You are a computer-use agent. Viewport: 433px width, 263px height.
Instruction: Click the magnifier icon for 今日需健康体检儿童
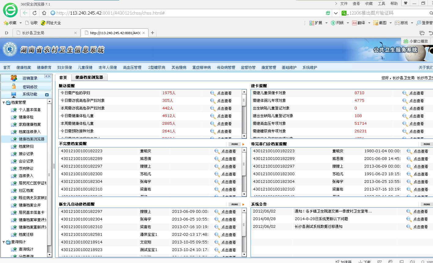tap(213, 116)
